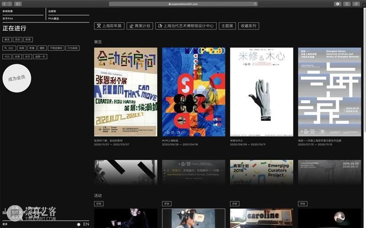Open the grey Shanghai Waves 海浪 poster
The width and height of the screenshot is (366, 228).
point(329,92)
